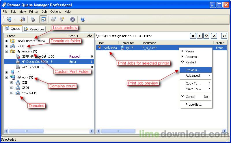The height and width of the screenshot is (143, 231).
Task: Click the server toolbar icon
Action: tap(23, 19)
